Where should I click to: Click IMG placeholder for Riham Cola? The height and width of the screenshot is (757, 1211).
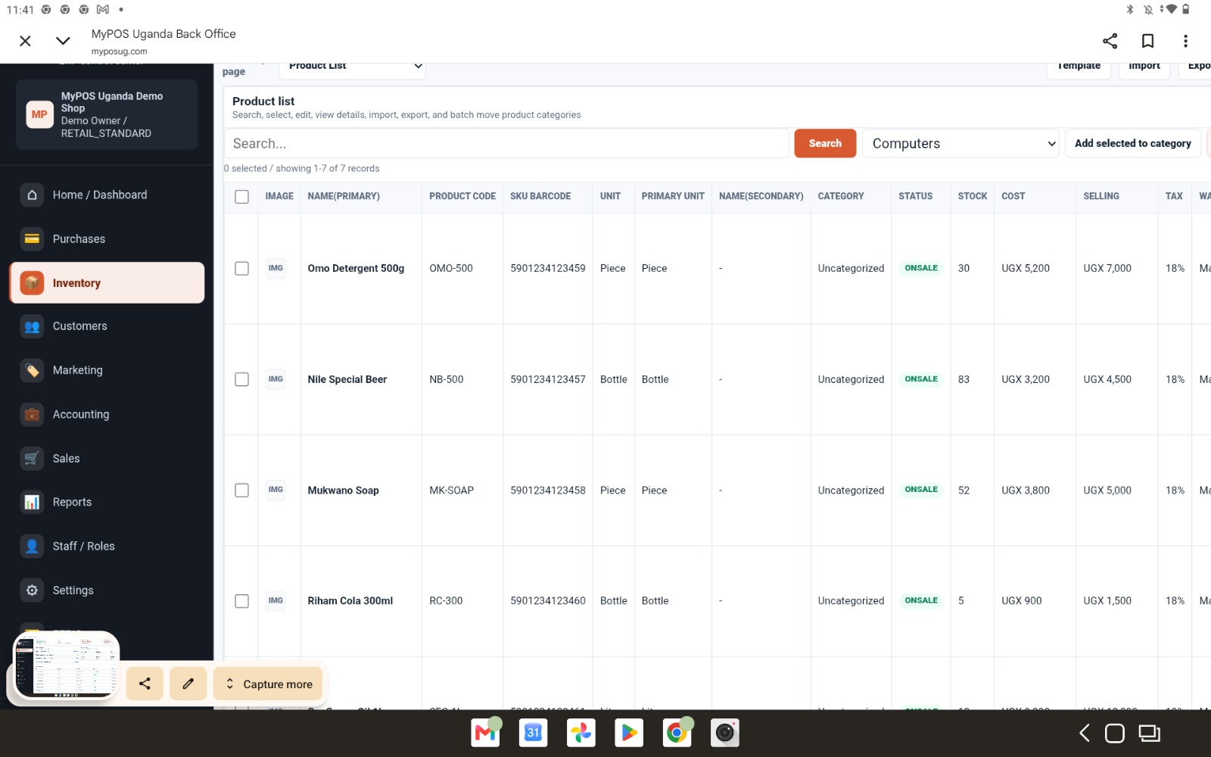pyautogui.click(x=276, y=601)
